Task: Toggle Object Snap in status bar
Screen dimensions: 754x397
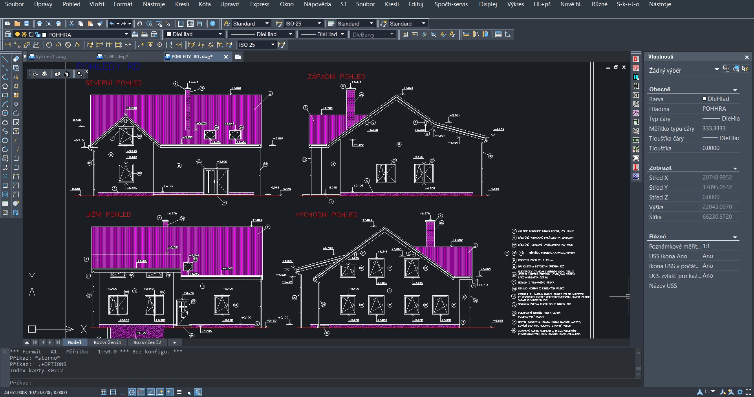Action: pyautogui.click(x=141, y=392)
